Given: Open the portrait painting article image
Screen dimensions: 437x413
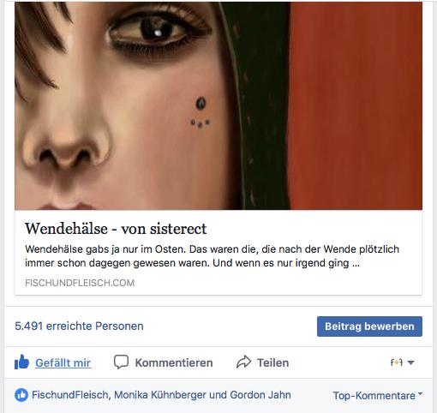Looking at the screenshot, I should [218, 105].
